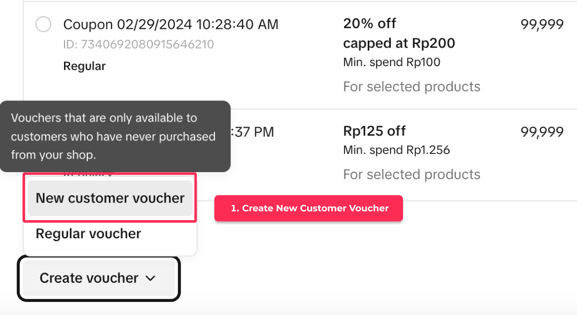Click the partially hidden :37 PM coupon time
Viewport: 577px width, 315px height.
[253, 132]
